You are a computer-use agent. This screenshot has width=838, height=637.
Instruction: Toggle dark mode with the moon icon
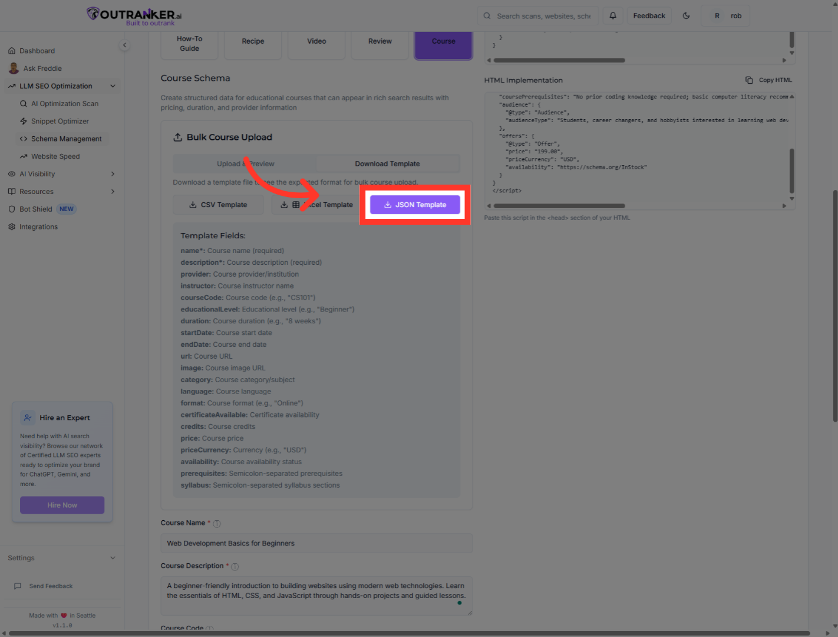pos(686,15)
